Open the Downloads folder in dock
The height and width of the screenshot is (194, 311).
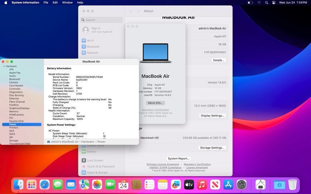click(280, 185)
